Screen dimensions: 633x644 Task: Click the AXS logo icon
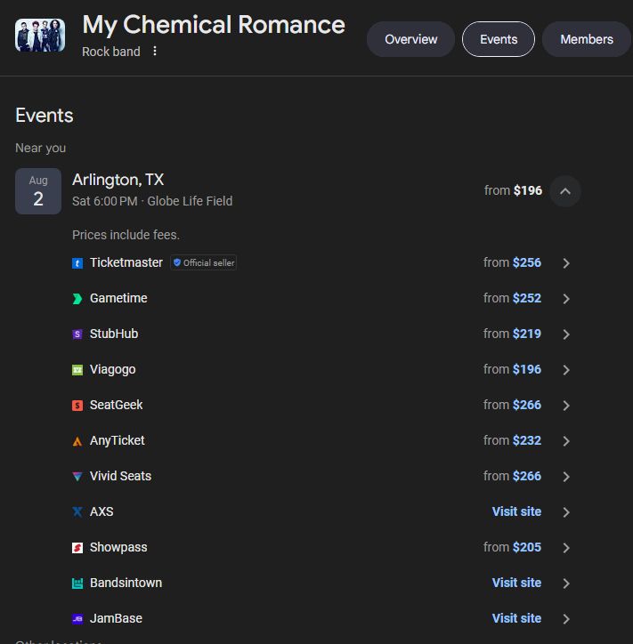pos(77,511)
